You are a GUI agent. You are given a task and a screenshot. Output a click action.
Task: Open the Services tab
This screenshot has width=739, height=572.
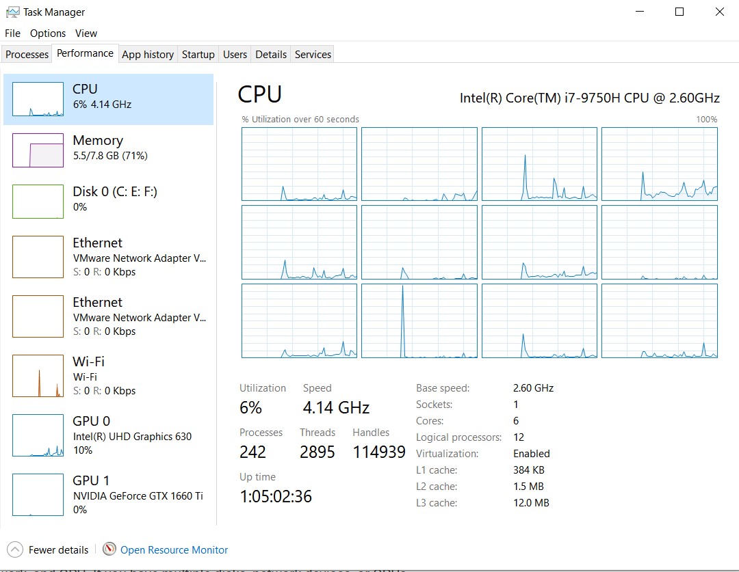[x=313, y=55]
